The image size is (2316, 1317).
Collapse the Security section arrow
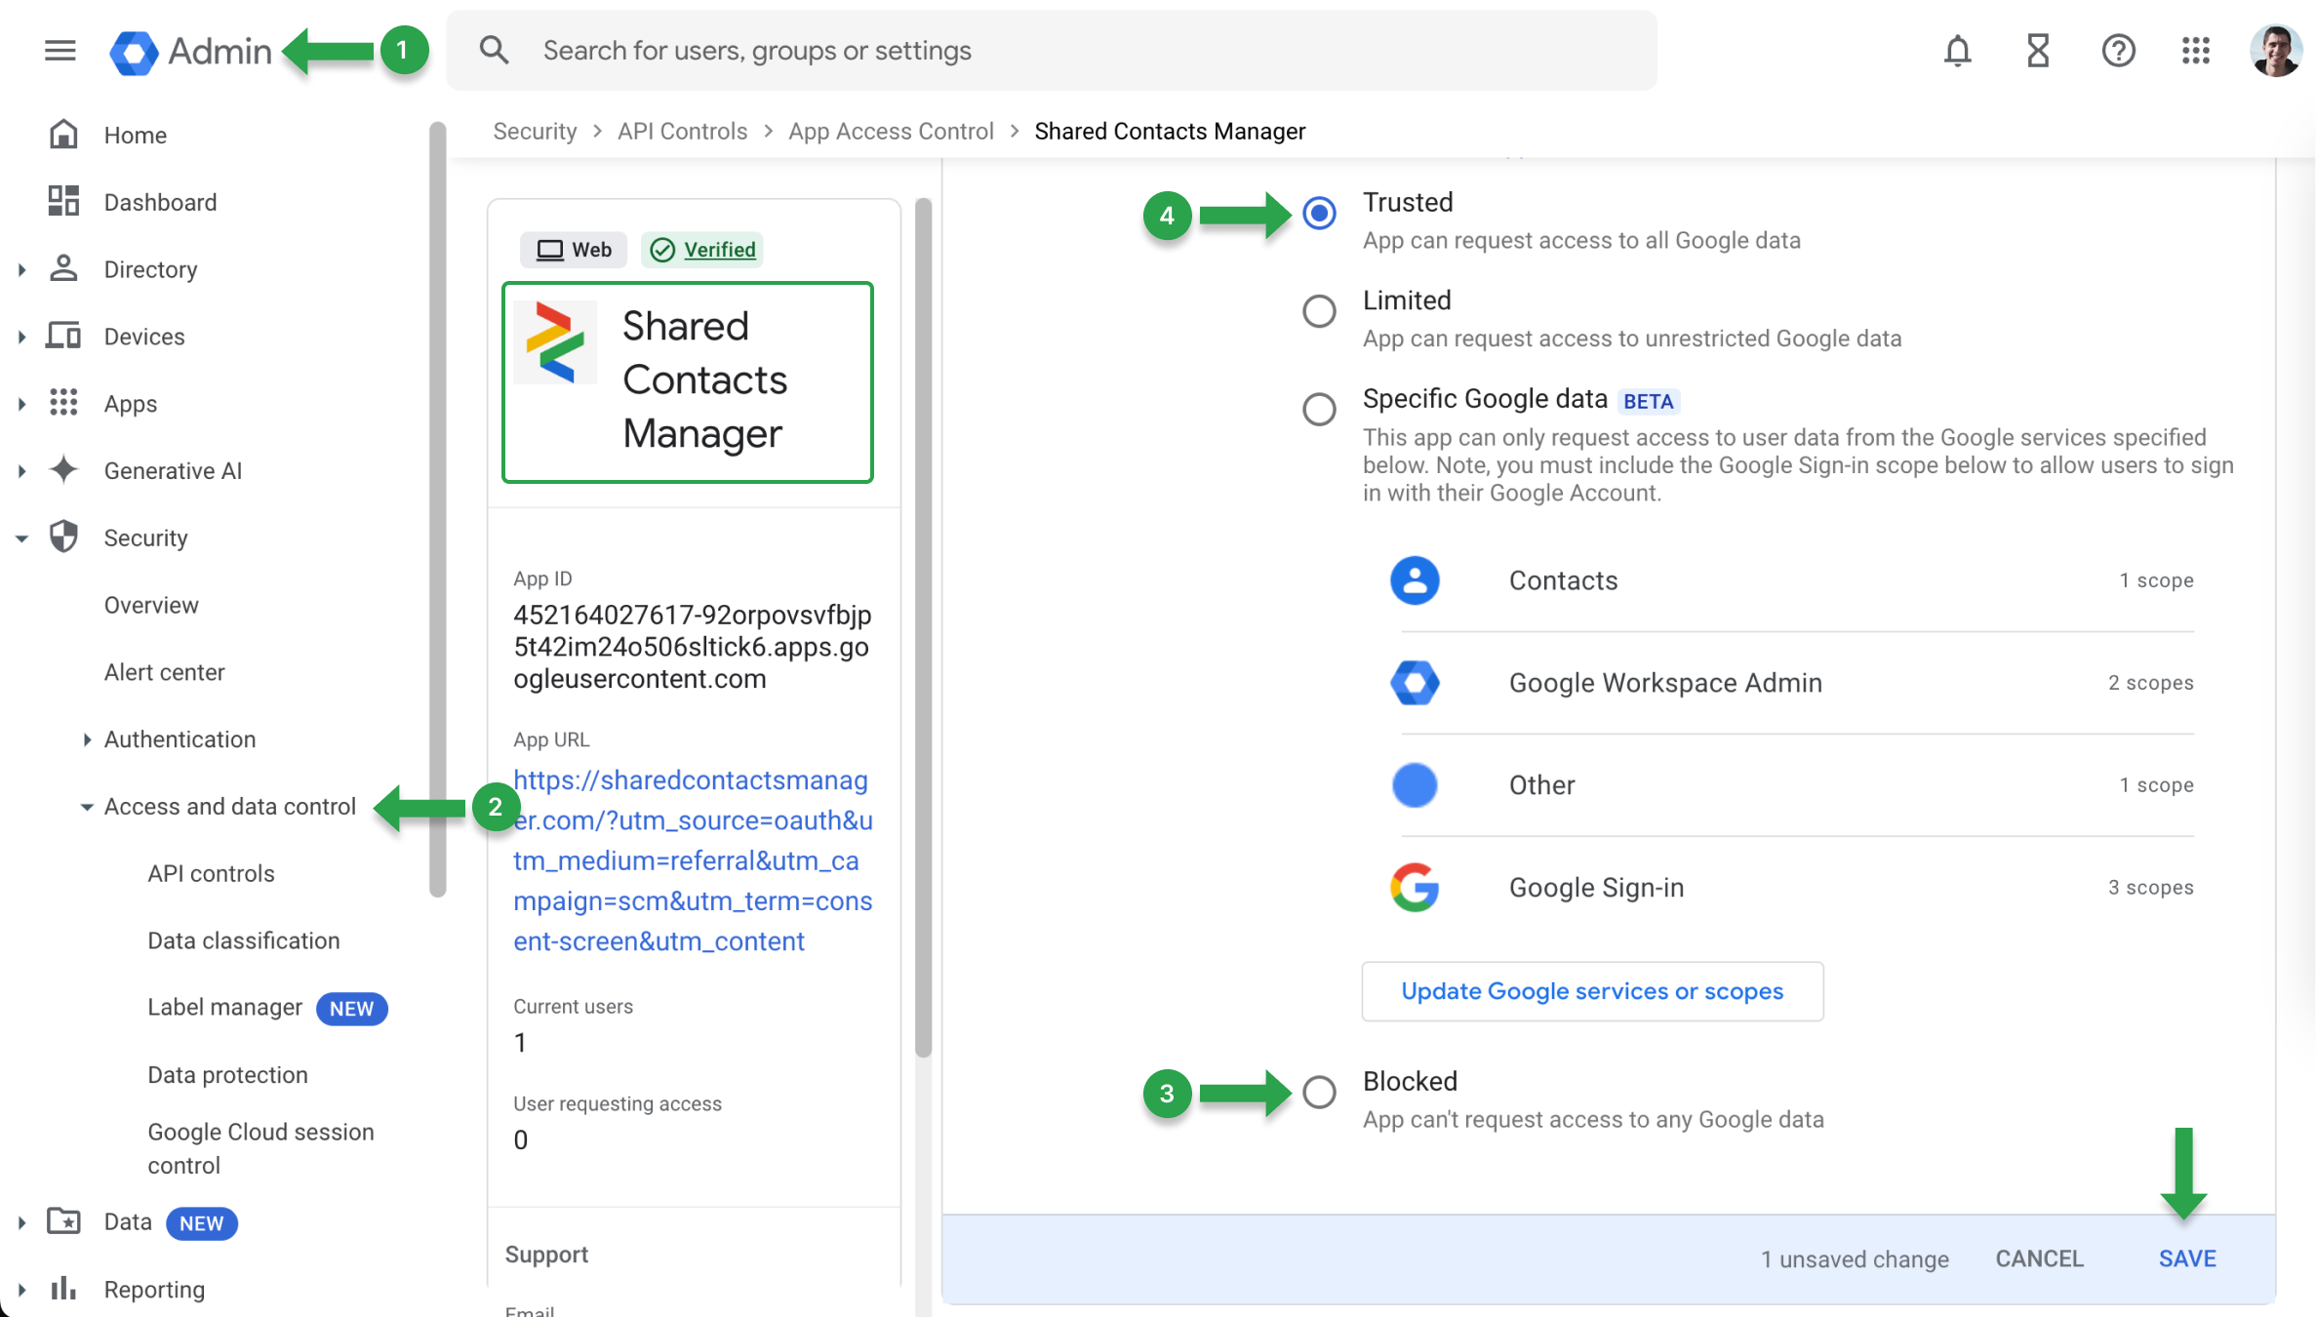coord(21,539)
